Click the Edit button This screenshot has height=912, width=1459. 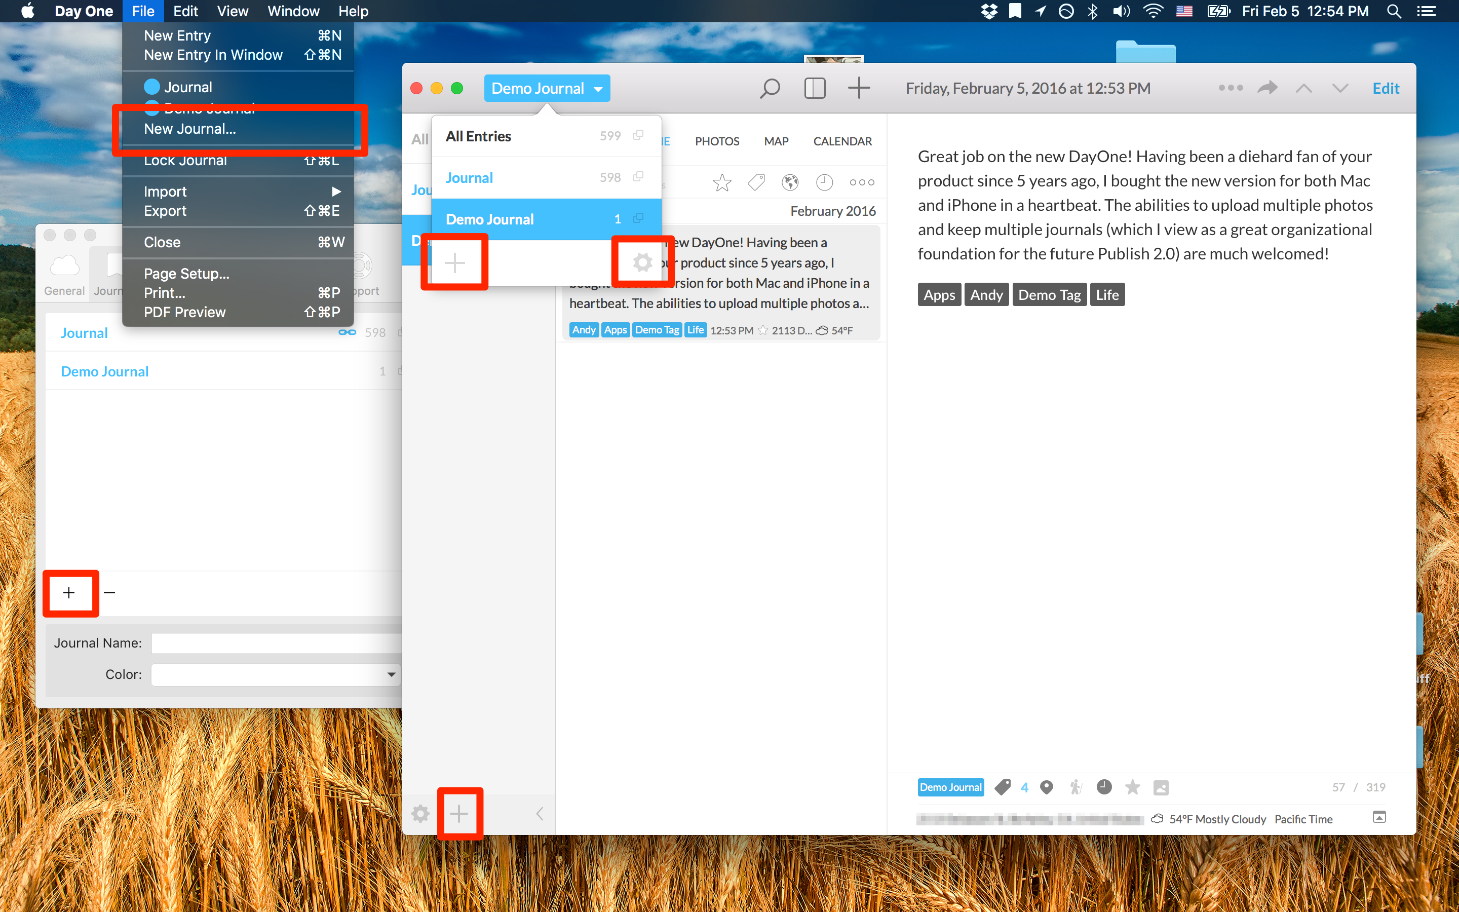1385,89
